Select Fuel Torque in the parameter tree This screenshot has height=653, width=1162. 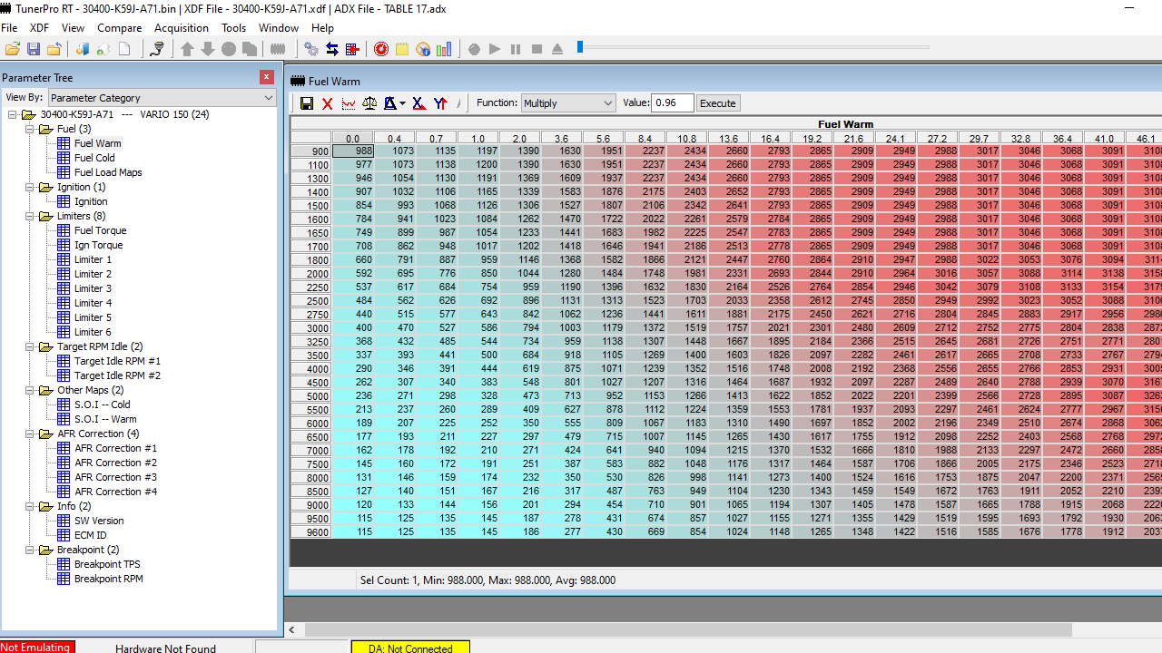100,230
